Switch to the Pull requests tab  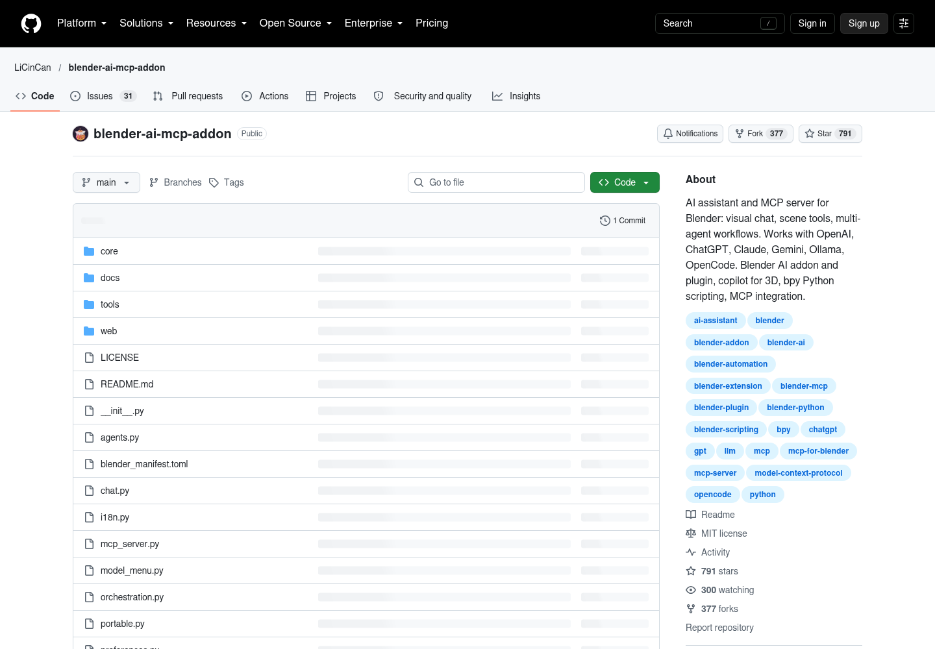(x=188, y=96)
